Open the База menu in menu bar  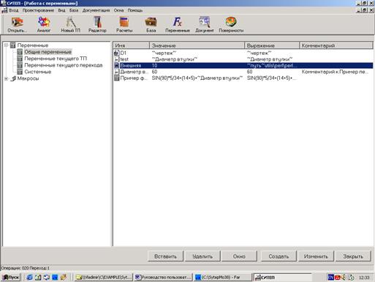click(74, 10)
